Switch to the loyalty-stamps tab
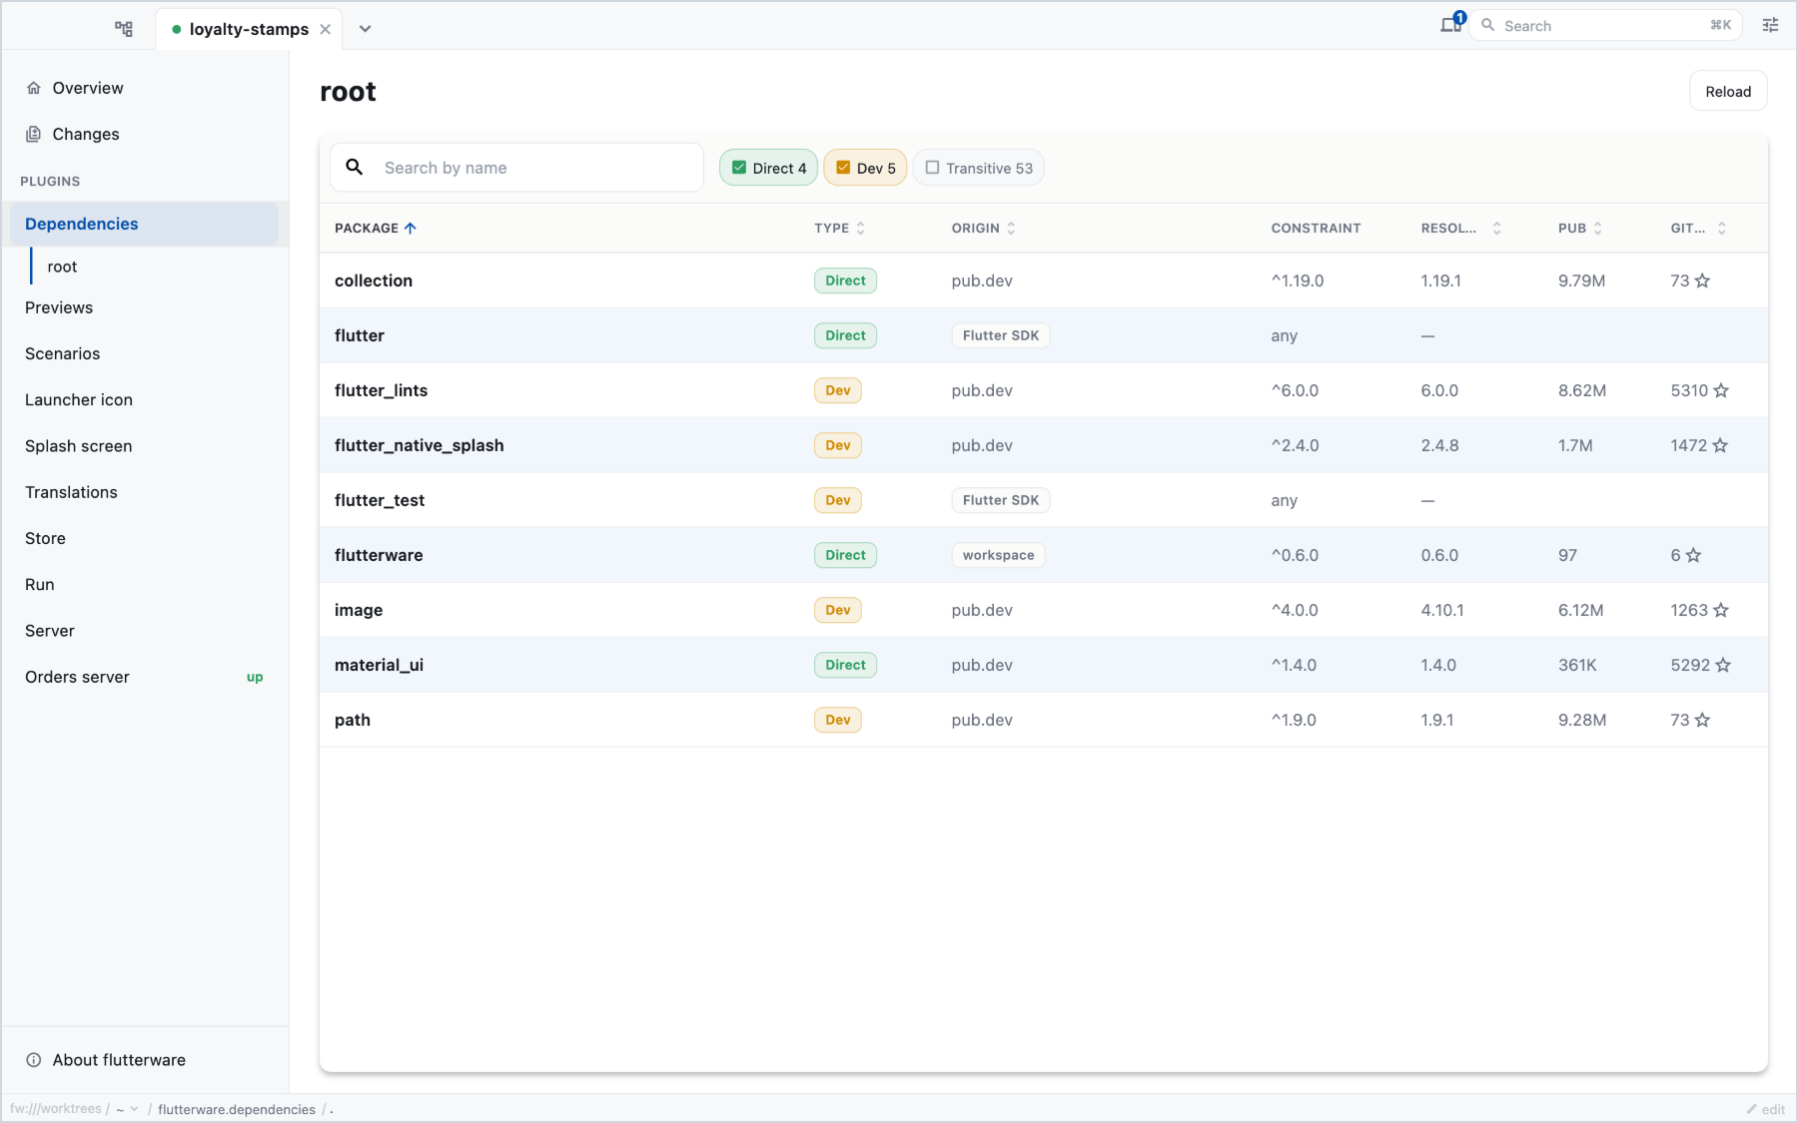This screenshot has height=1123, width=1798. (249, 29)
